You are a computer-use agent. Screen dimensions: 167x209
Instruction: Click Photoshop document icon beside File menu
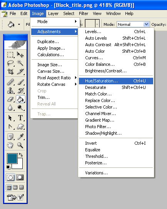coord(5,13)
